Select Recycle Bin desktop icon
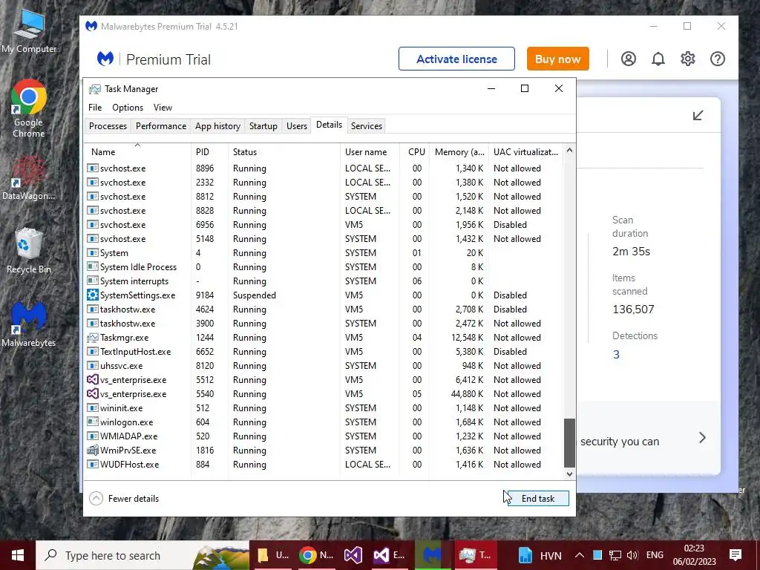Viewport: 760px width, 570px height. pyautogui.click(x=29, y=251)
